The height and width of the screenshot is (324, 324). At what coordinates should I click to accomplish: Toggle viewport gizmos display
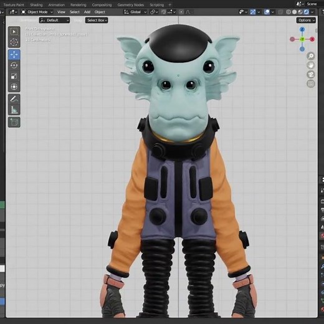253,12
